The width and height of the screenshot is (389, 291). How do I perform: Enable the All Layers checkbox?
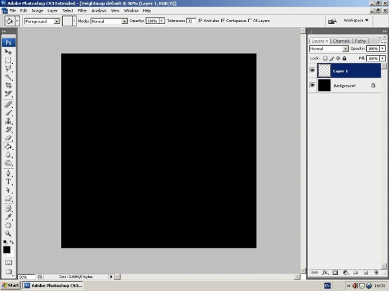250,21
